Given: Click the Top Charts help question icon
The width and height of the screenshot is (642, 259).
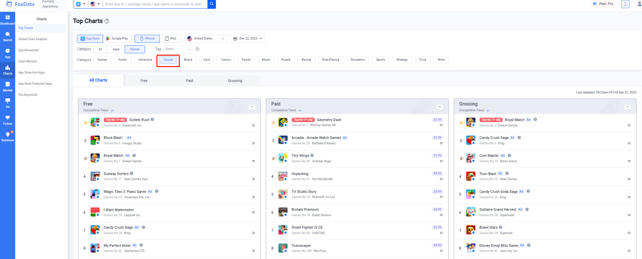Looking at the screenshot, I should point(107,21).
